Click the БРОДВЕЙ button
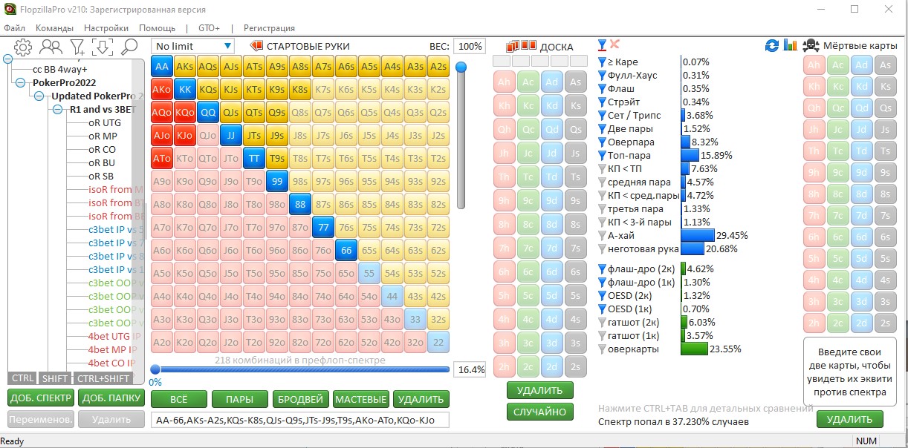 point(300,399)
